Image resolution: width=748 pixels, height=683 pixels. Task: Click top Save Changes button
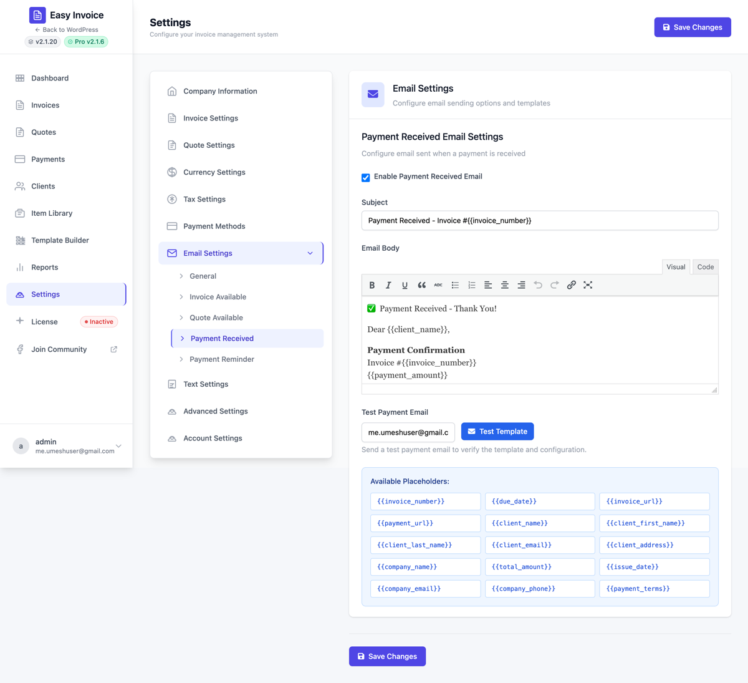(693, 27)
